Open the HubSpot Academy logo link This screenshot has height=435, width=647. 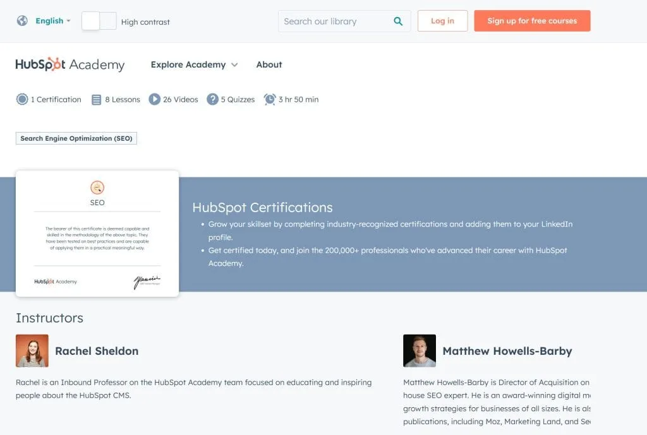tap(70, 64)
